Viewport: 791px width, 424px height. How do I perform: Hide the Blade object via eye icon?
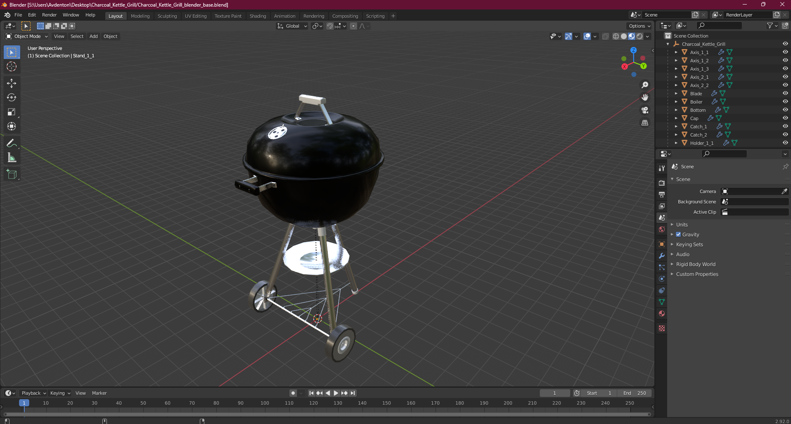tap(785, 94)
